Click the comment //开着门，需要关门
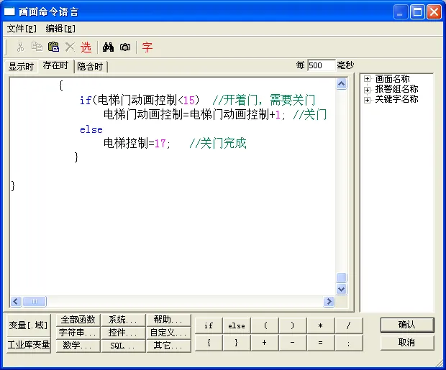This screenshot has height=370, width=446. point(264,100)
